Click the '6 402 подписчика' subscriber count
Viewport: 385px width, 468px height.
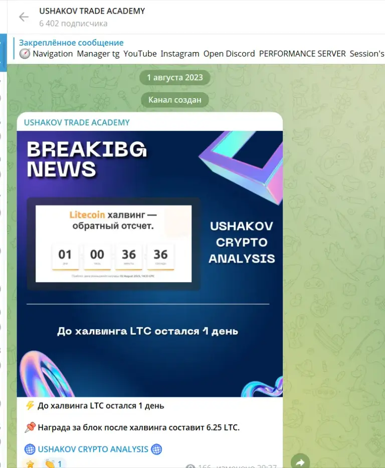click(73, 24)
